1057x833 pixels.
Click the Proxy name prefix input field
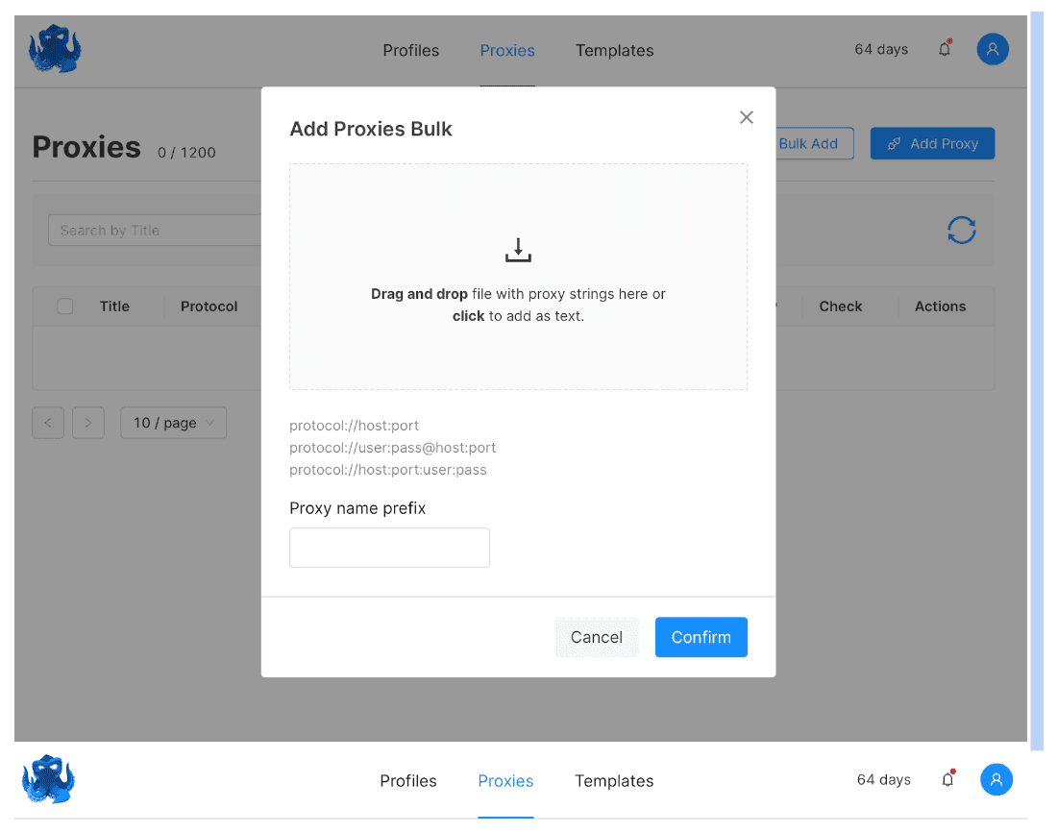(x=389, y=548)
